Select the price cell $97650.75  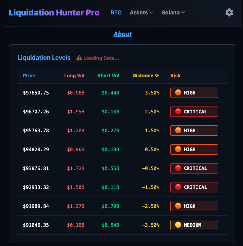coord(36,93)
